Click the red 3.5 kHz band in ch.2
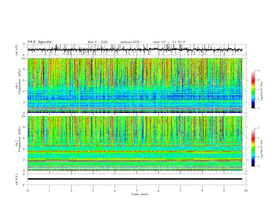Screen dimensions: 277x214 point(135,151)
